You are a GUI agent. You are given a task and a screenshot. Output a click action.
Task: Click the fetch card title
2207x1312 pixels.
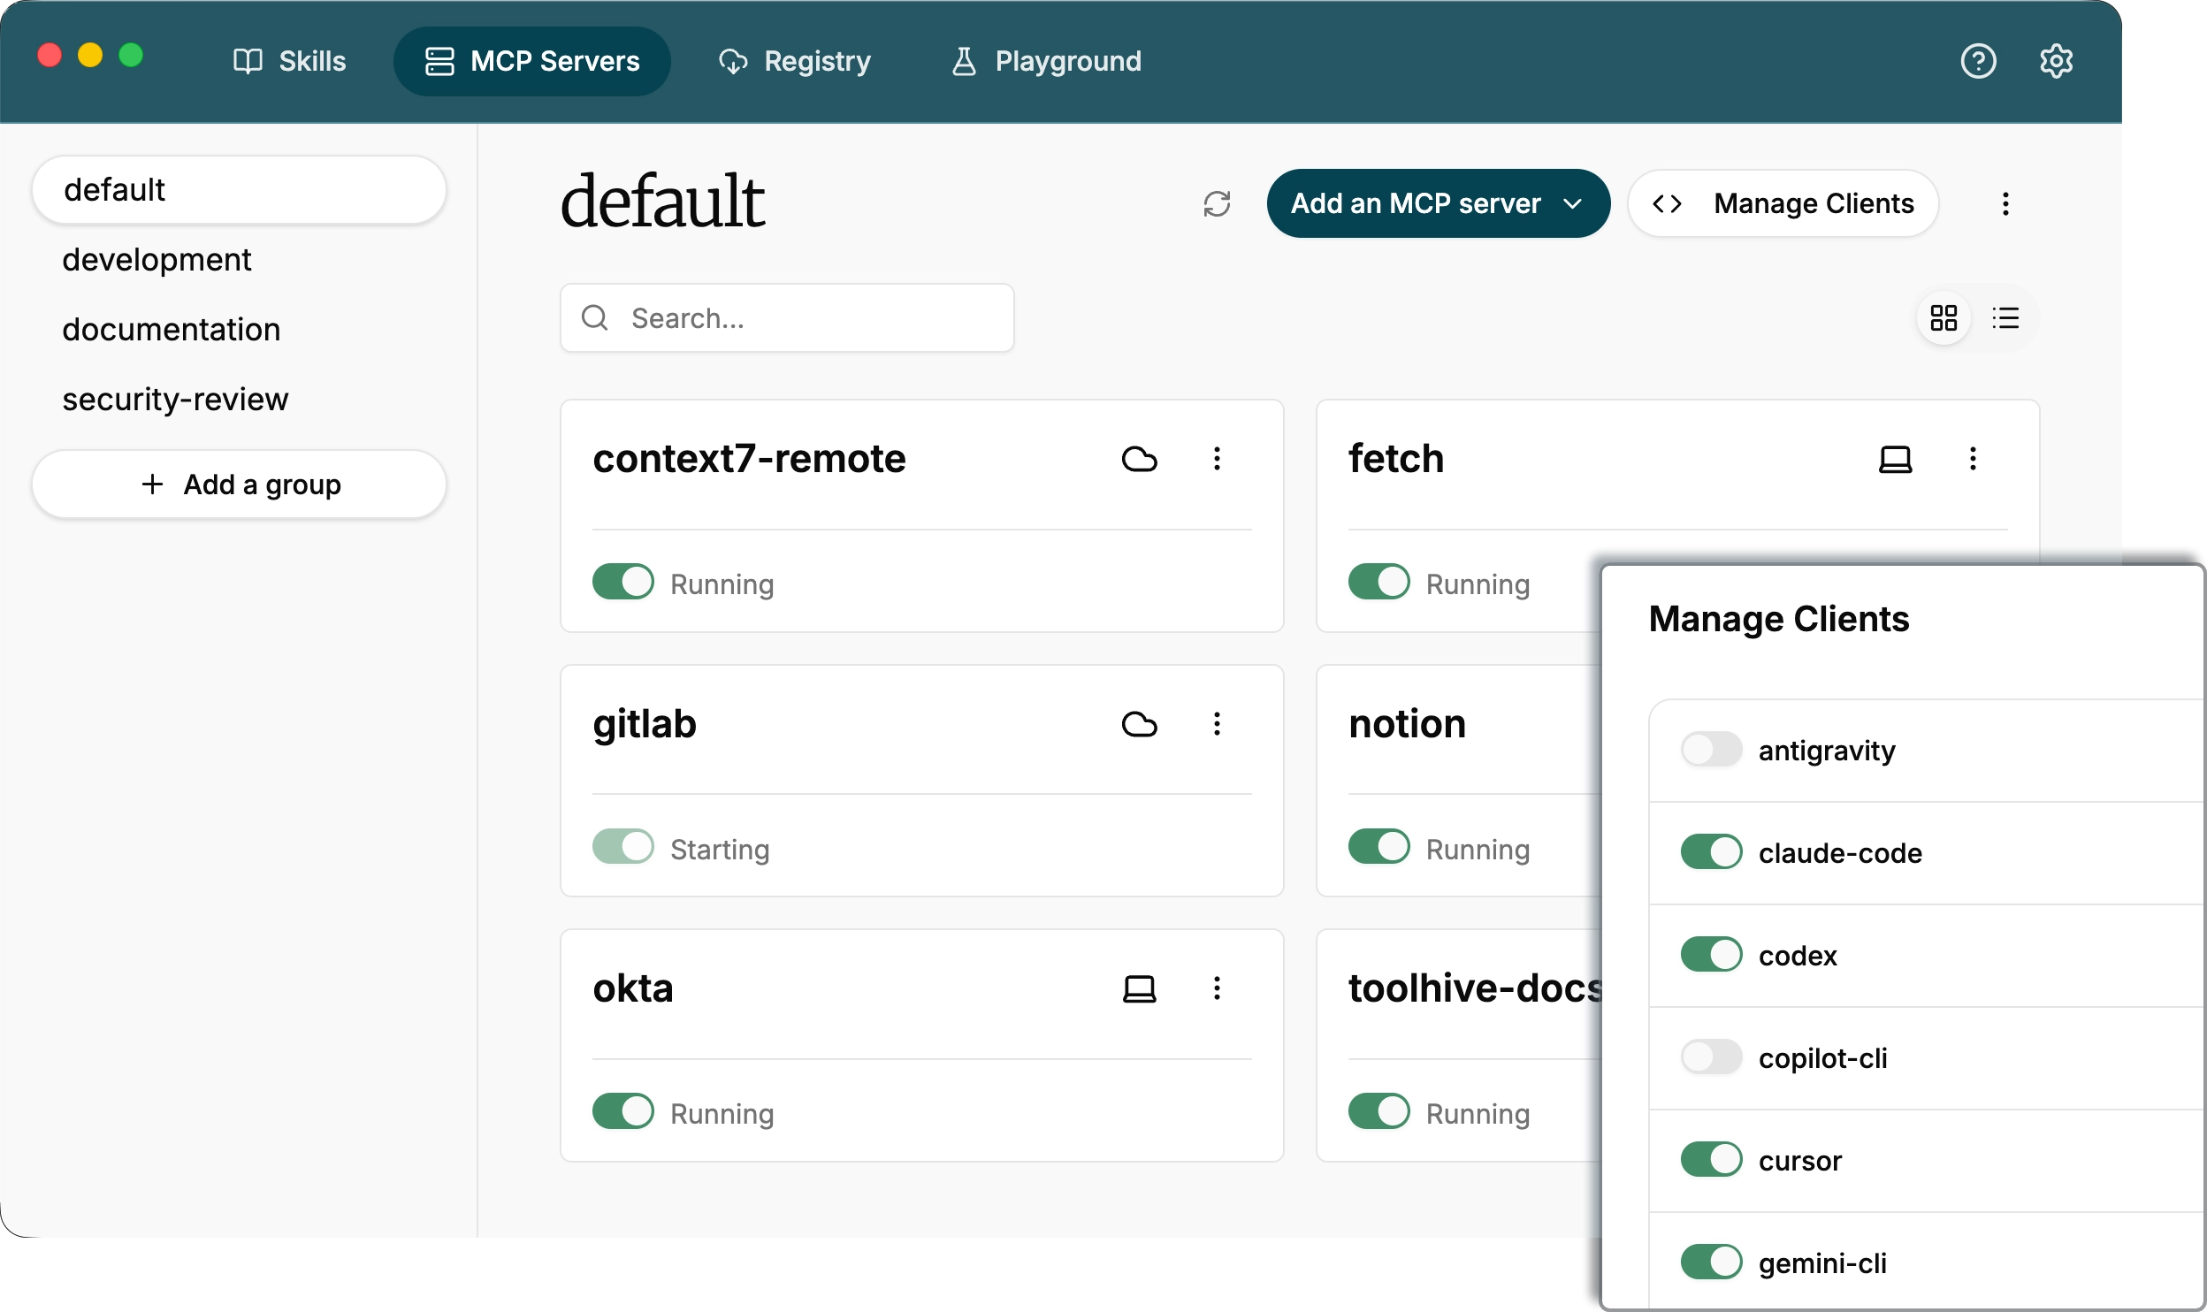pos(1395,458)
